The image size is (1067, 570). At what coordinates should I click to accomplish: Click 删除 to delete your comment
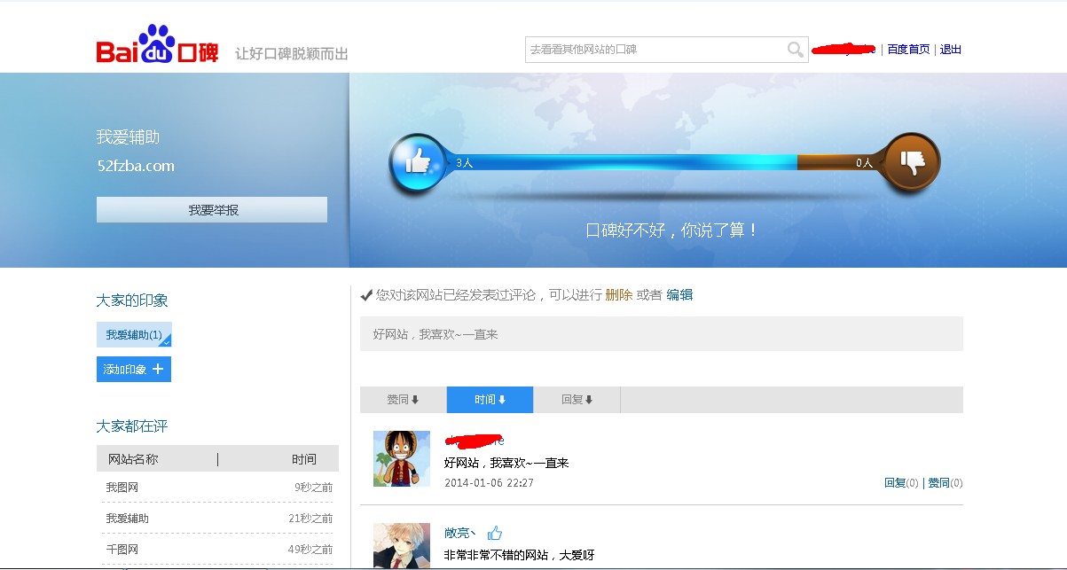tap(619, 295)
